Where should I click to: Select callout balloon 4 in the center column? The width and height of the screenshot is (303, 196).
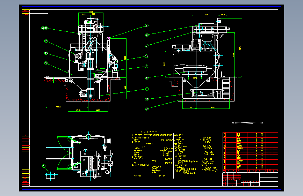tap(147, 89)
